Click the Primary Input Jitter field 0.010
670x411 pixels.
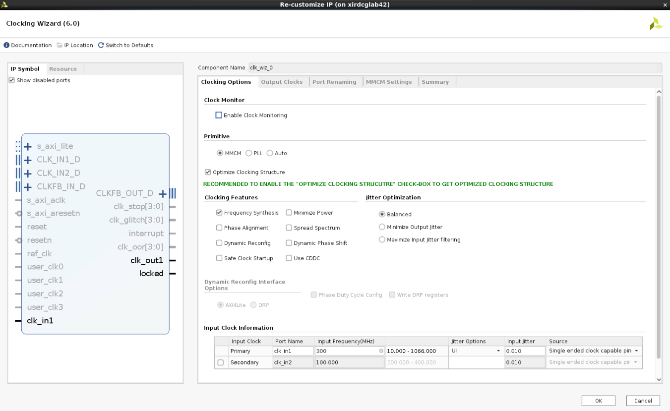[x=525, y=351]
